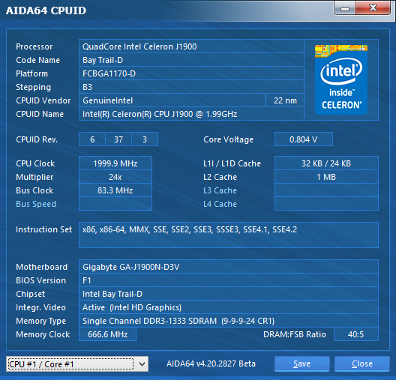Click the AIDA64 CPUID title bar text
396x380 pixels.
click(x=46, y=10)
